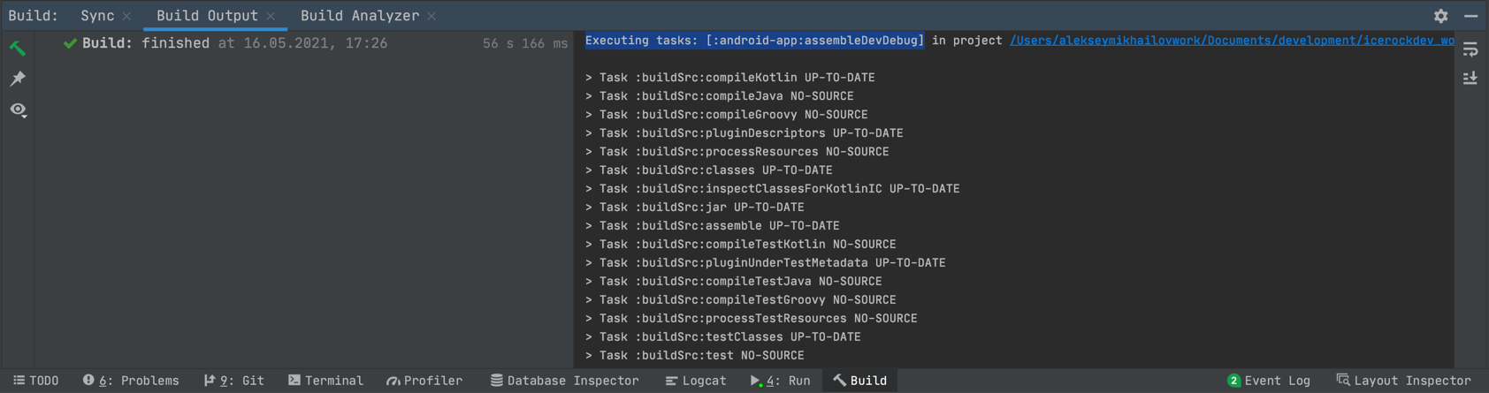Hide the Build tool window
Viewport: 1489px width, 393px height.
(x=1470, y=16)
